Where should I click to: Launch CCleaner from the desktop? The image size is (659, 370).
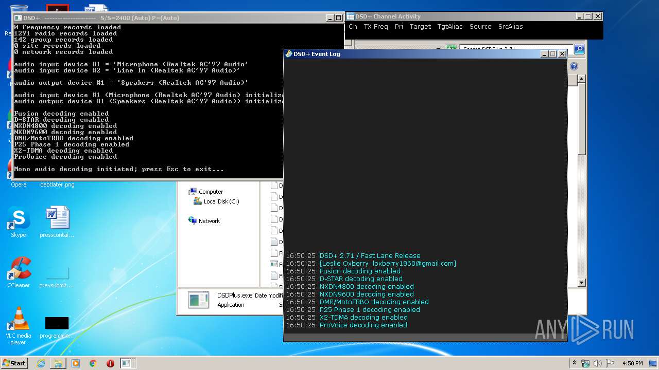[x=19, y=272]
